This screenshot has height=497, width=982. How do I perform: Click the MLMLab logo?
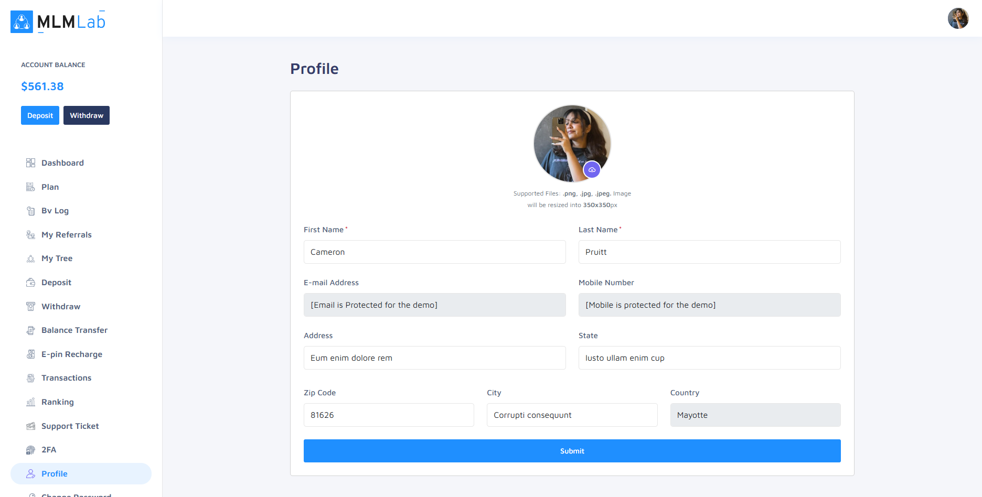click(58, 21)
